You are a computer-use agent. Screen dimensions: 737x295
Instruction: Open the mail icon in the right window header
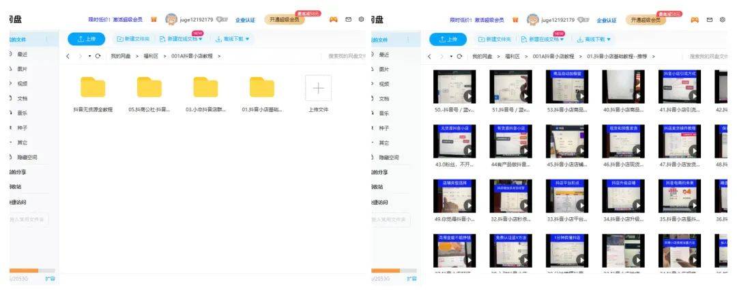[x=710, y=20]
